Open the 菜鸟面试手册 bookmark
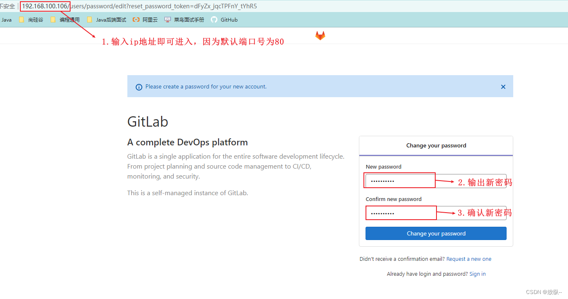Image resolution: width=568 pixels, height=299 pixels. [x=184, y=20]
